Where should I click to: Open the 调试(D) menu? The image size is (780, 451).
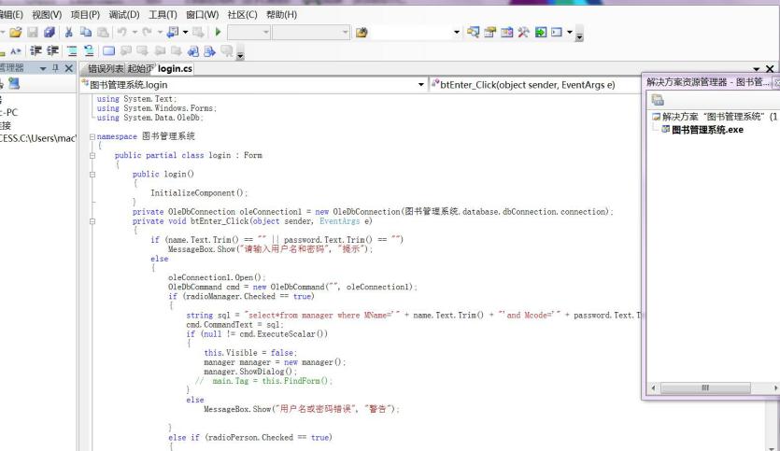coord(124,14)
